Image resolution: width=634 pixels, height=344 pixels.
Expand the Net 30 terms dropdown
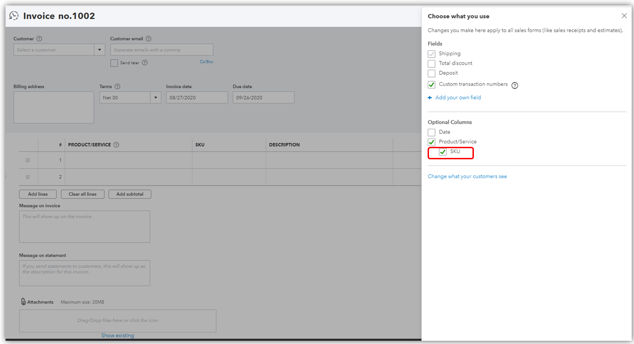pos(155,97)
